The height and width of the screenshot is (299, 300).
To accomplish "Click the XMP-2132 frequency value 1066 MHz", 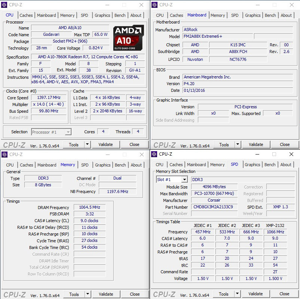I will point(275,232).
